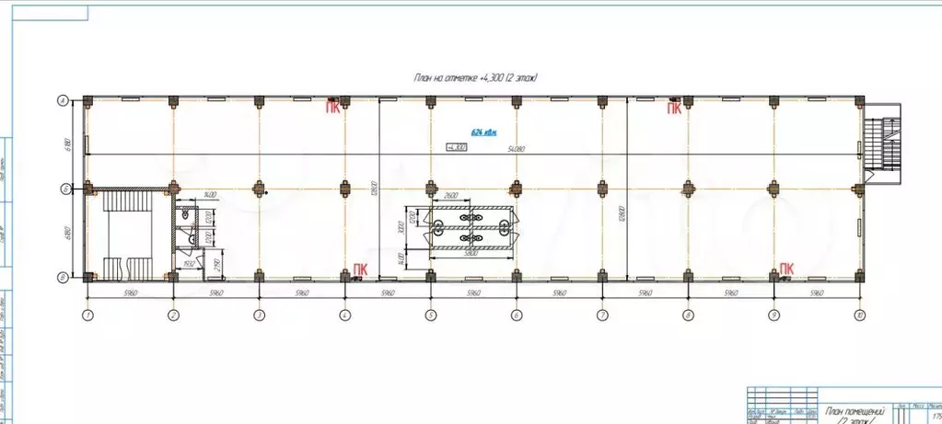Click the 6180 dimension between axes Б and В
This screenshot has height=424, width=942.
tap(68, 233)
